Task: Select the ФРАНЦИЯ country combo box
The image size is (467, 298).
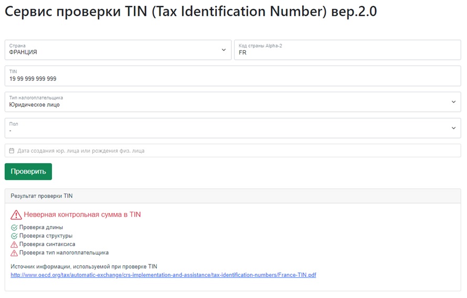Action: pos(118,50)
